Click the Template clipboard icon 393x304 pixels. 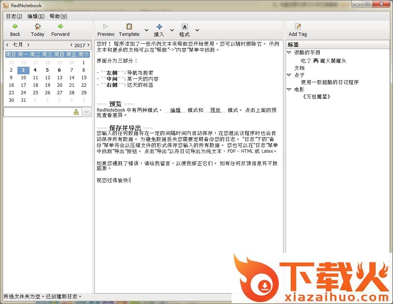pos(129,26)
